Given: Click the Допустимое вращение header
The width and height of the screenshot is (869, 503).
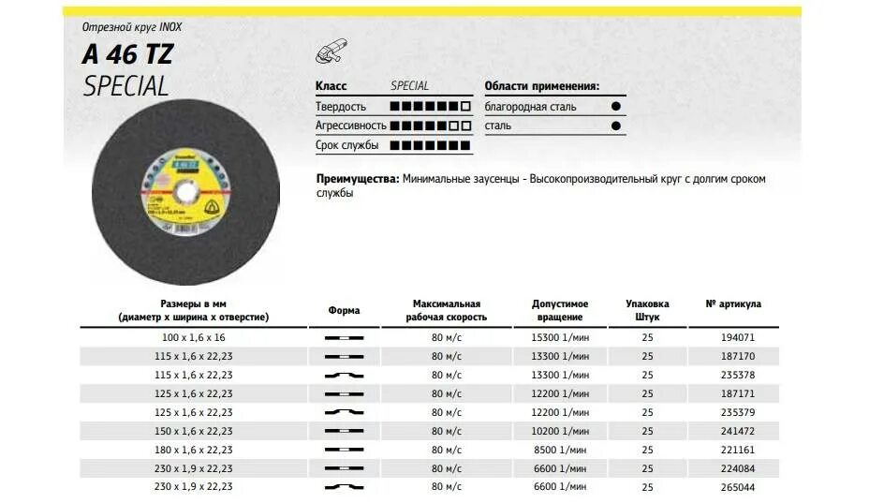Looking at the screenshot, I should tap(560, 311).
